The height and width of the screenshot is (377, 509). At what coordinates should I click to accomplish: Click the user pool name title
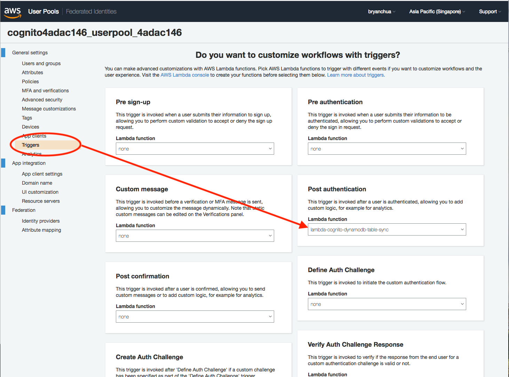(x=95, y=33)
